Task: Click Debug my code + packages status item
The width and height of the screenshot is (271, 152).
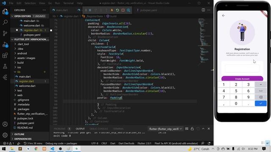Action: coord(61,143)
